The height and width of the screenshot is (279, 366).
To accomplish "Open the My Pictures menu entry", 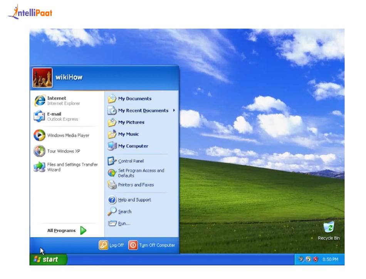I will pyautogui.click(x=131, y=122).
